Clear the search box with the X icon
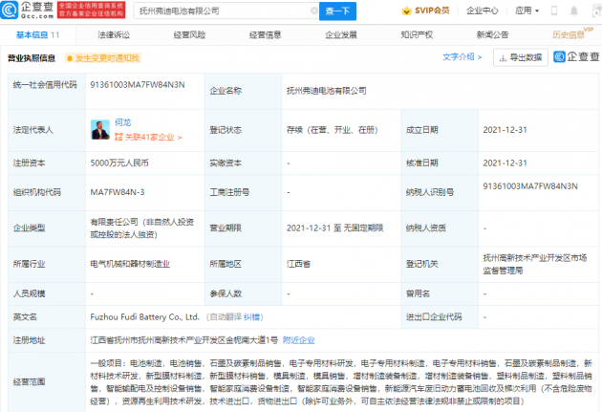The image size is (602, 412). coord(314,11)
